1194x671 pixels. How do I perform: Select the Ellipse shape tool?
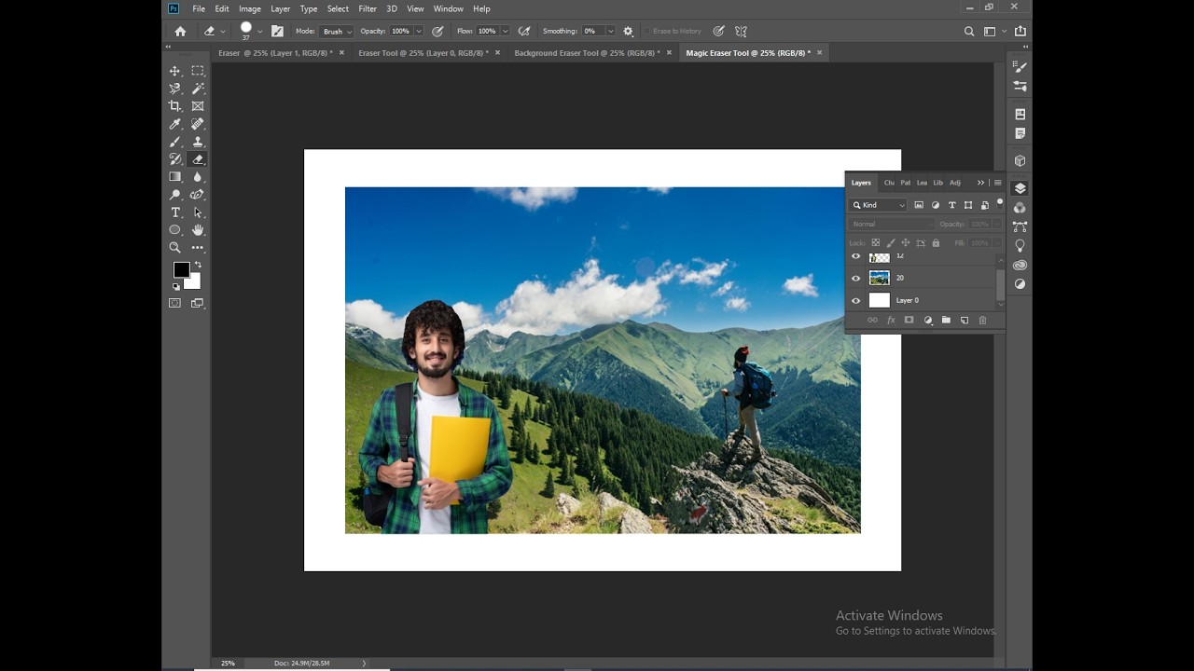174,230
